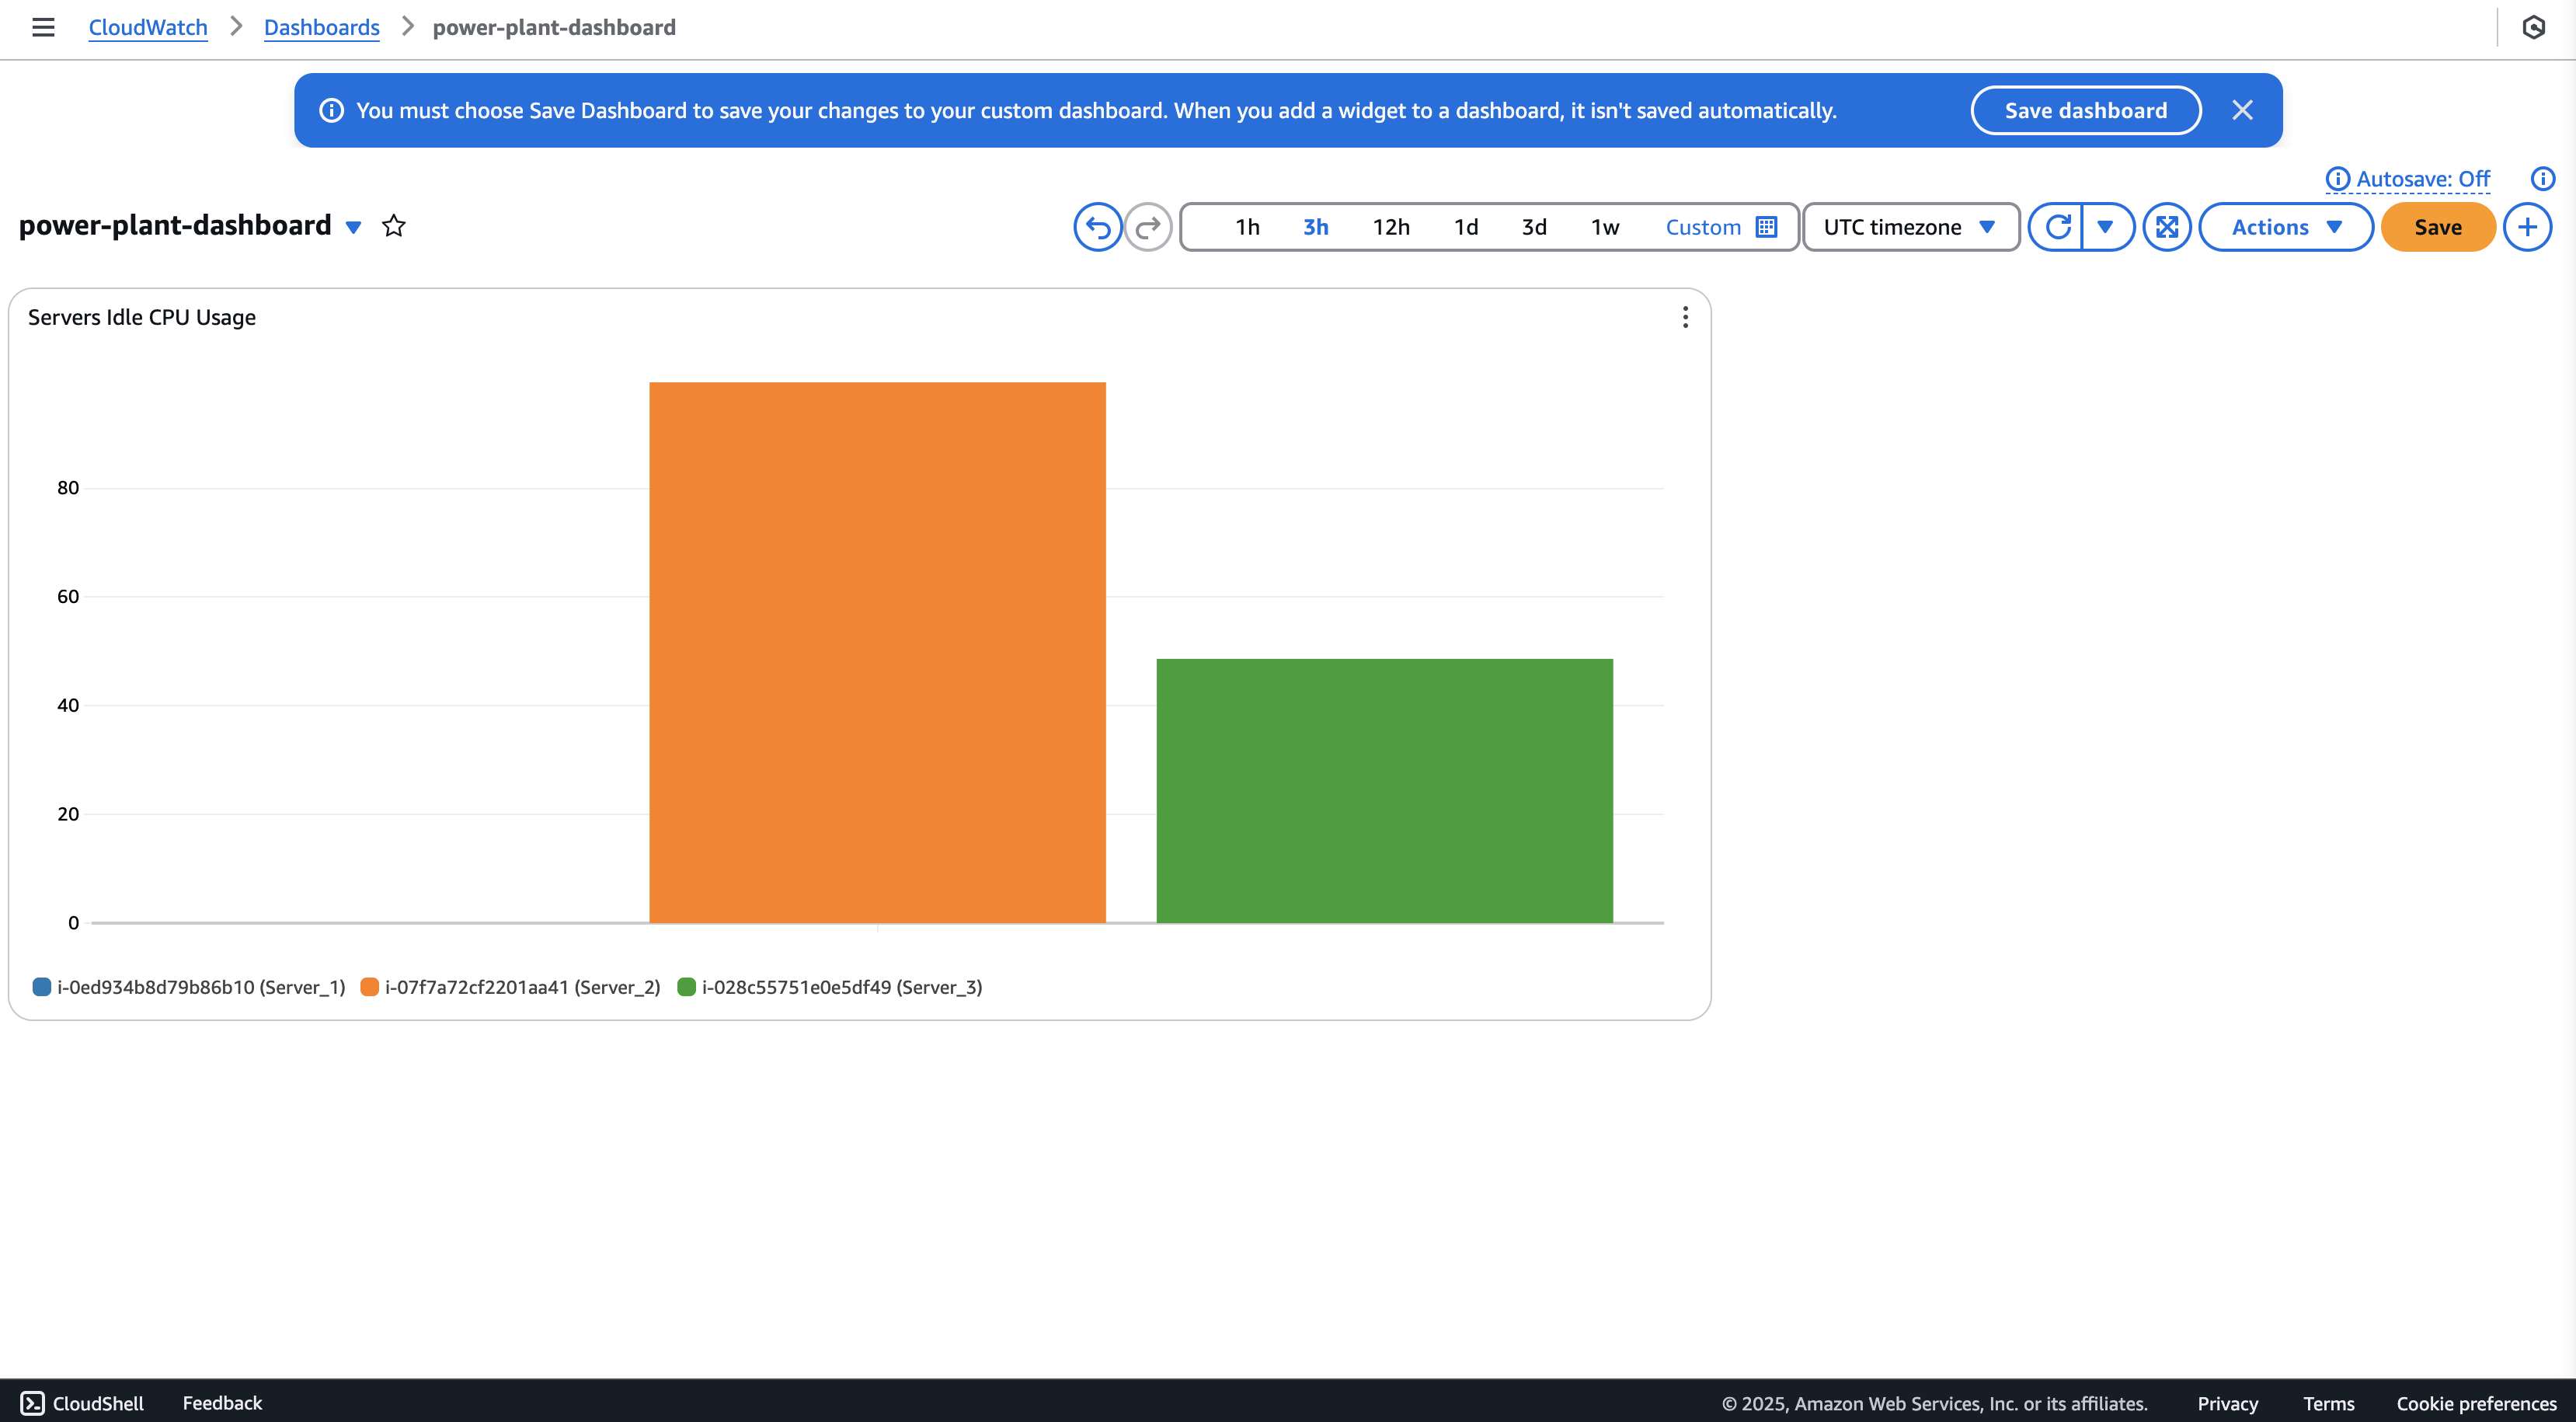Mark dashboard as favorite with star
2576x1422 pixels.
(394, 226)
